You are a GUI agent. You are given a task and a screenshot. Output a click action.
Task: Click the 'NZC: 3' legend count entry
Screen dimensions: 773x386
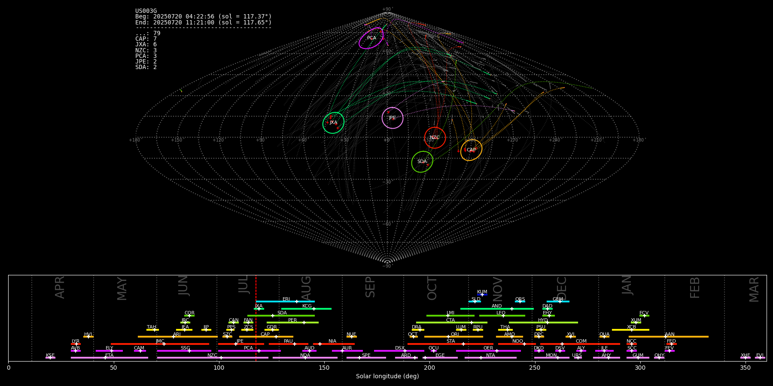coord(146,51)
